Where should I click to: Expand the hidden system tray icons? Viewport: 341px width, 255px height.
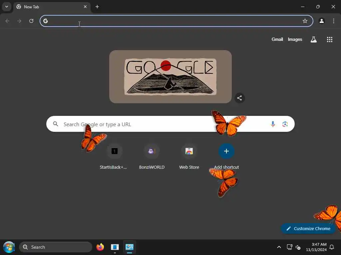pyautogui.click(x=279, y=247)
